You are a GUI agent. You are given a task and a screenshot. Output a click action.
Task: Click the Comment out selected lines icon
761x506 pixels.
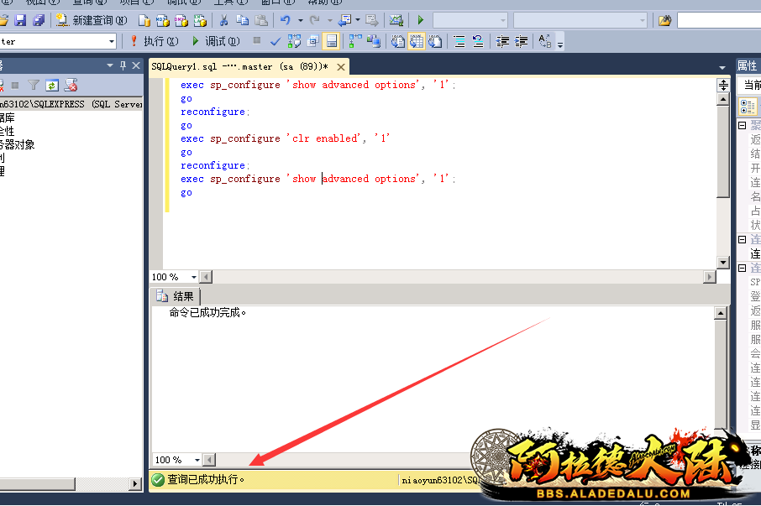[459, 41]
